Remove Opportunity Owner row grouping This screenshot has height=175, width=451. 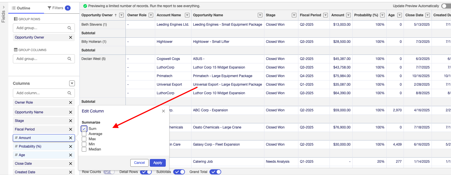(71, 37)
